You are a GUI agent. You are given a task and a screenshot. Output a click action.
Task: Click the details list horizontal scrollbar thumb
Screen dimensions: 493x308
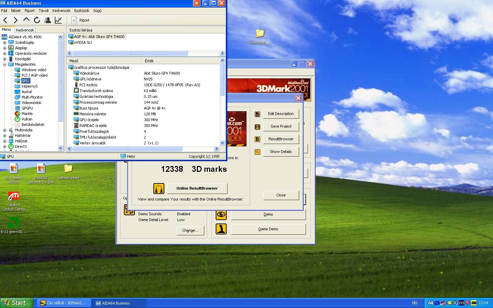[127, 149]
